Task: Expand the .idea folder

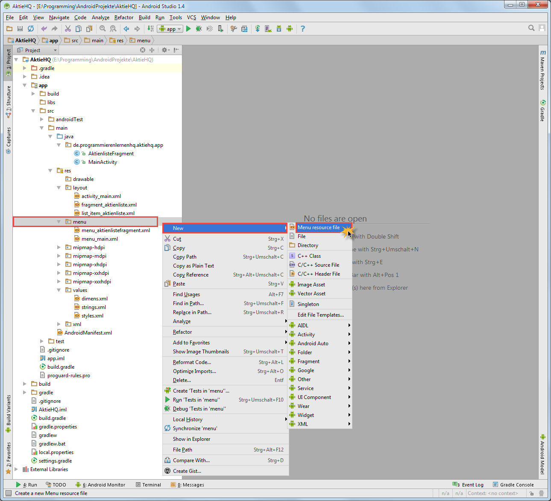Action: click(25, 77)
